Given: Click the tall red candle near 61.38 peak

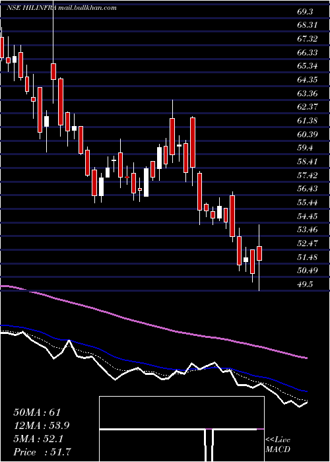Looking at the screenshot, I should tap(193, 143).
